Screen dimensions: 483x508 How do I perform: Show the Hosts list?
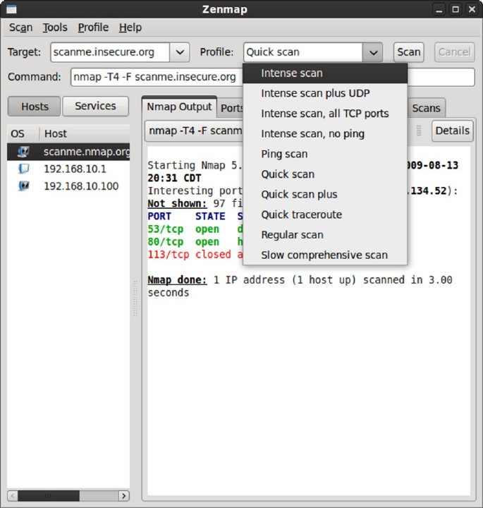pyautogui.click(x=34, y=107)
